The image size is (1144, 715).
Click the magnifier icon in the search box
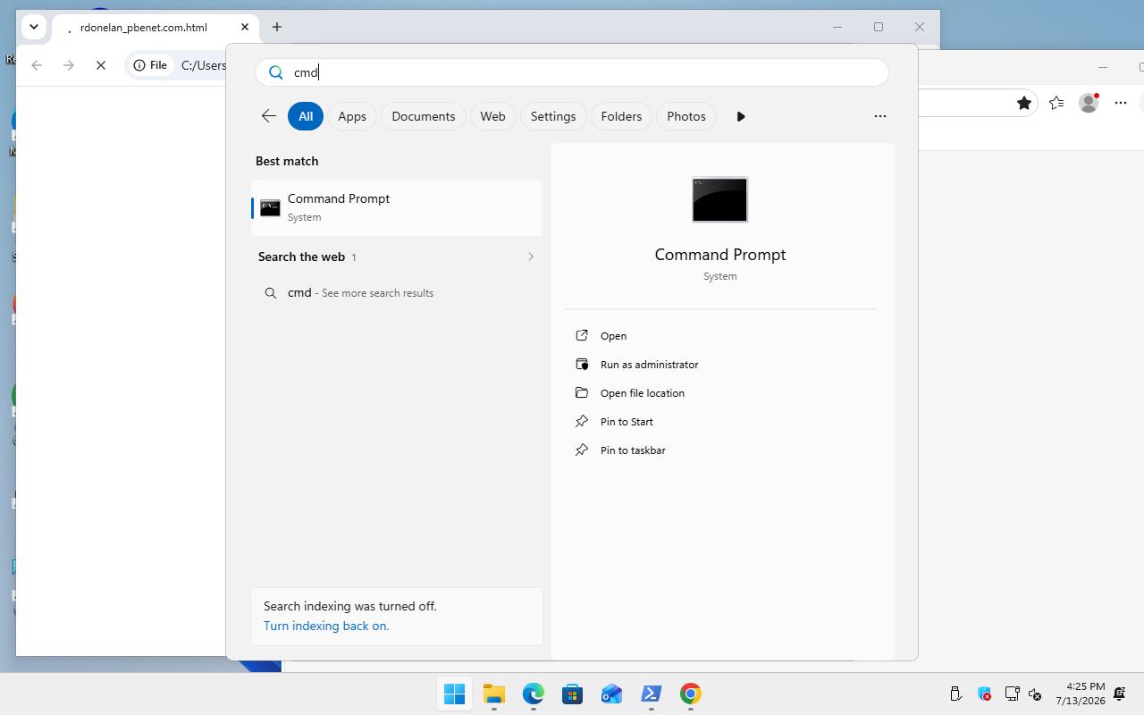point(276,72)
